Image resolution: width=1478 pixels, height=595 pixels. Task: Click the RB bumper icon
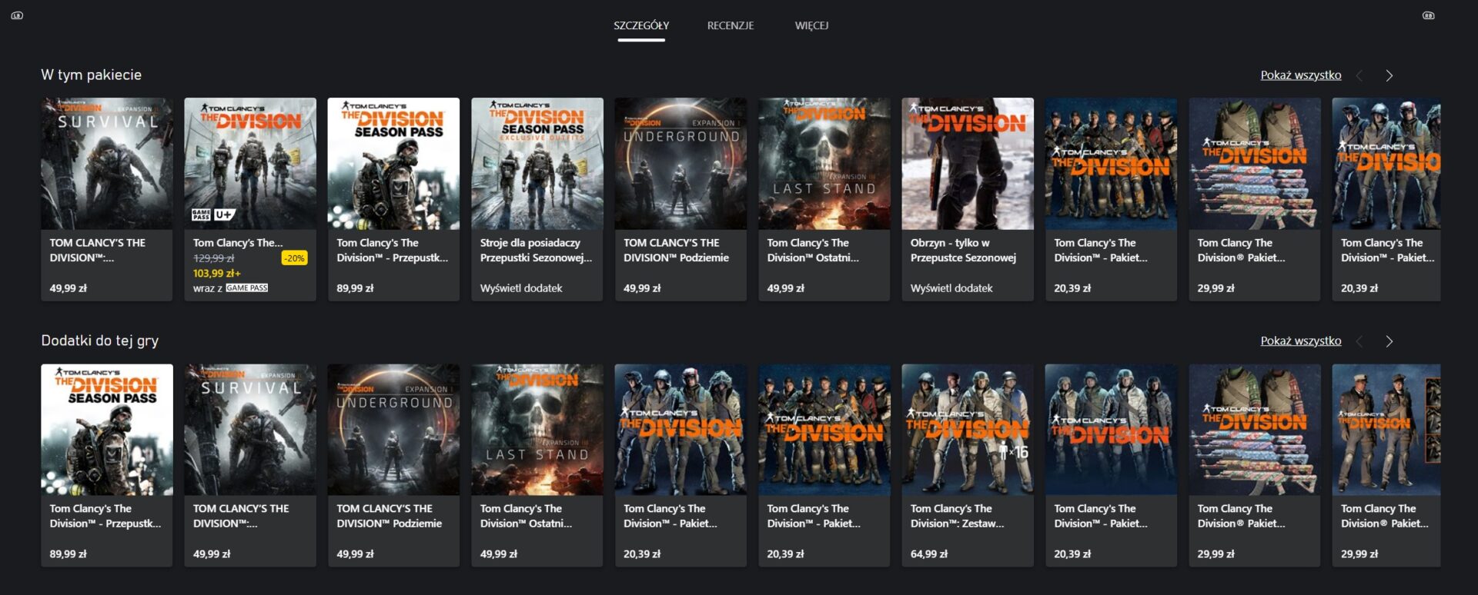pyautogui.click(x=1428, y=15)
